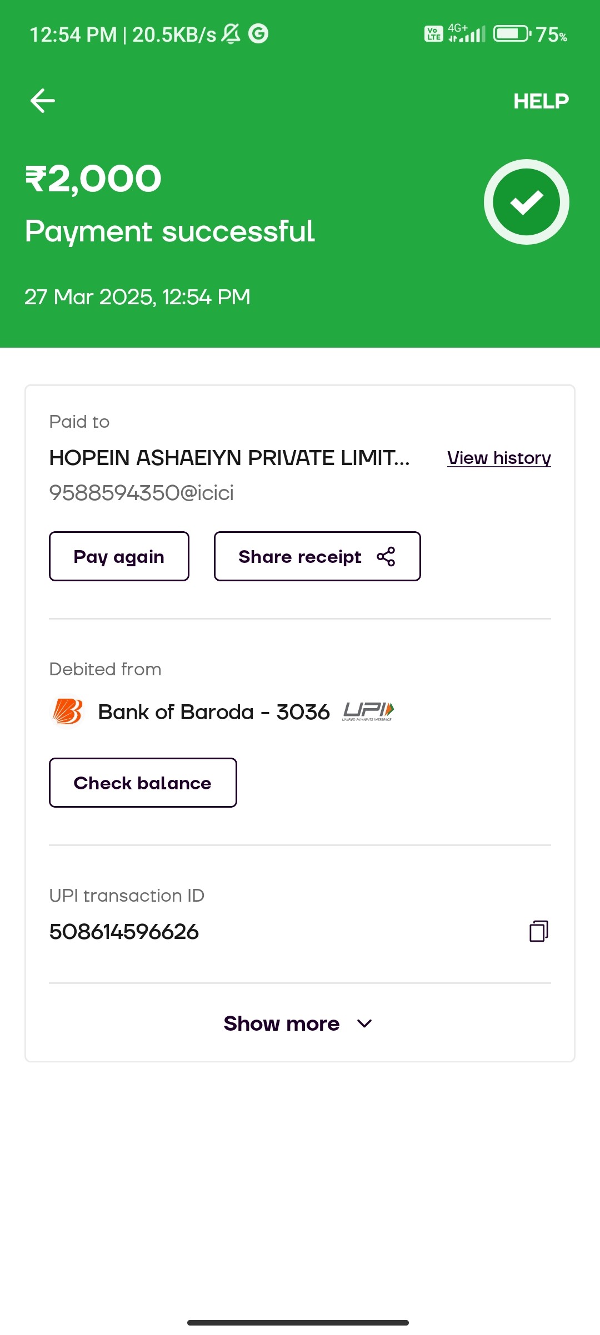Tap the Share receipt button
The image size is (600, 1335).
(317, 556)
